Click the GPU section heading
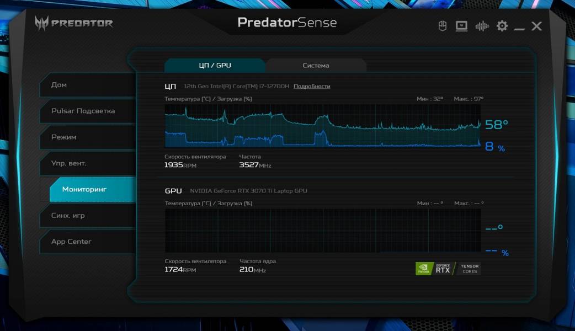This screenshot has height=331, width=575. pyautogui.click(x=173, y=191)
